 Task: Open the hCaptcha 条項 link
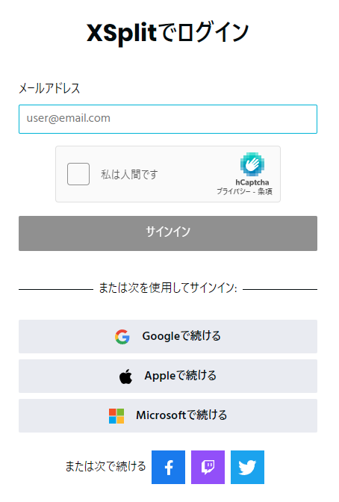(265, 191)
